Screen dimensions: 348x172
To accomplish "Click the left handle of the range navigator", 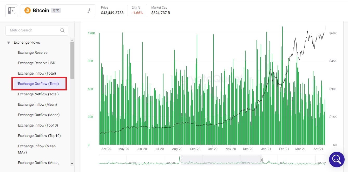I will tap(181, 160).
